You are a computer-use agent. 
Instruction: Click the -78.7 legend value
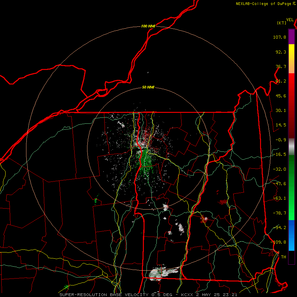(x=280, y=213)
